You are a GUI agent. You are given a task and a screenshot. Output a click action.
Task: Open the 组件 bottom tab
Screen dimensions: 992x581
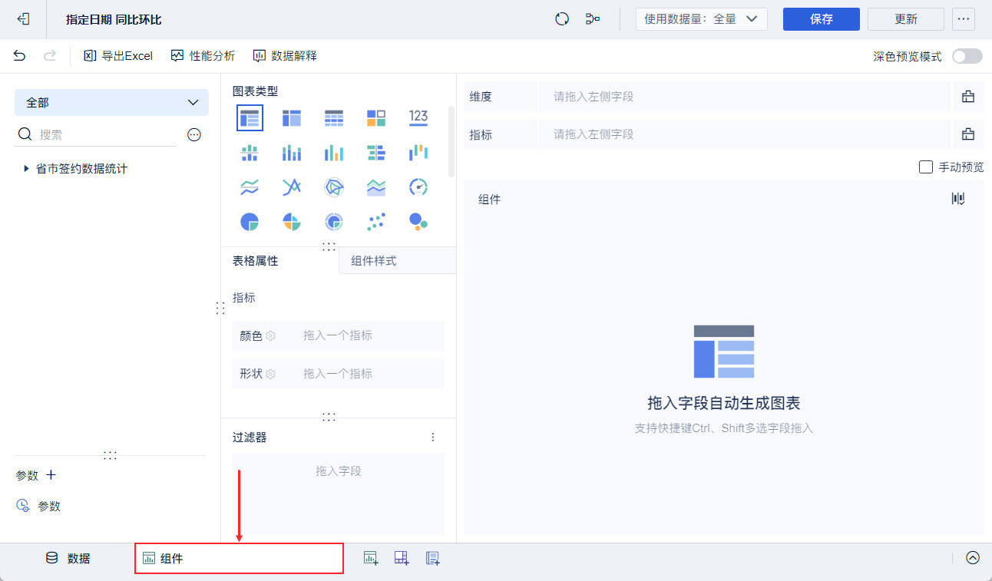click(x=239, y=558)
